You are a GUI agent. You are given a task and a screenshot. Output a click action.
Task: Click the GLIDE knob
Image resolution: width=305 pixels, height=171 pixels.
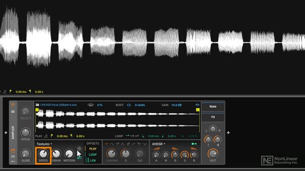[x=25, y=154]
